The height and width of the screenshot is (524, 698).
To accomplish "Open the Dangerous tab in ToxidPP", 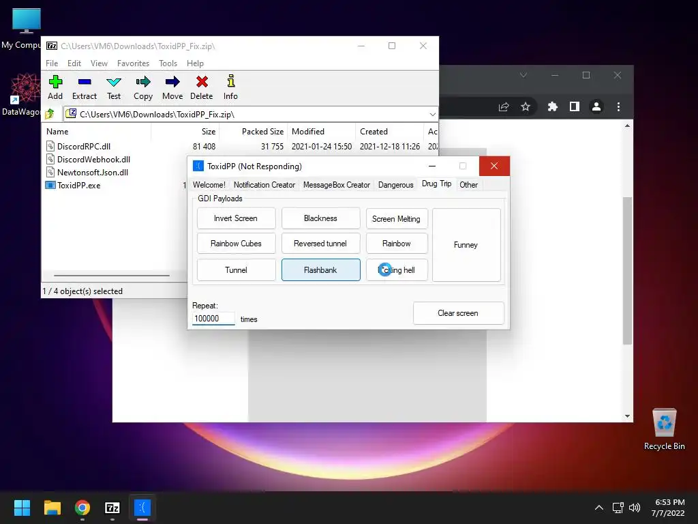I will [x=396, y=184].
